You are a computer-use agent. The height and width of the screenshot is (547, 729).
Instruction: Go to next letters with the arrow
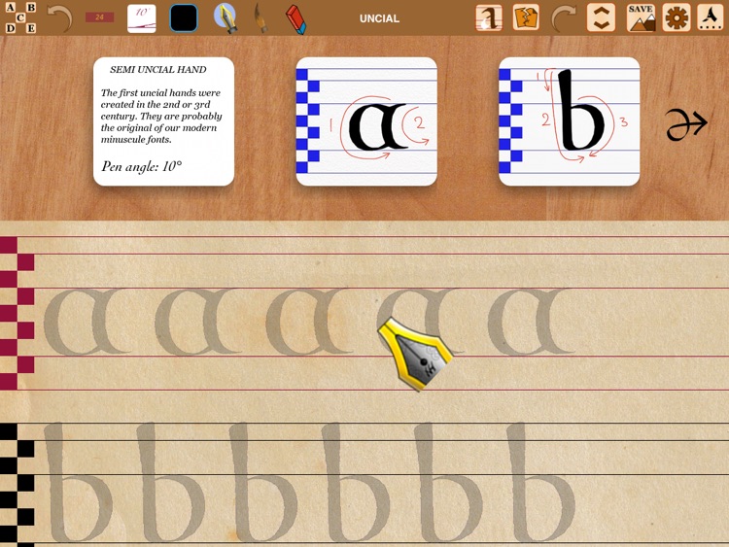point(686,124)
